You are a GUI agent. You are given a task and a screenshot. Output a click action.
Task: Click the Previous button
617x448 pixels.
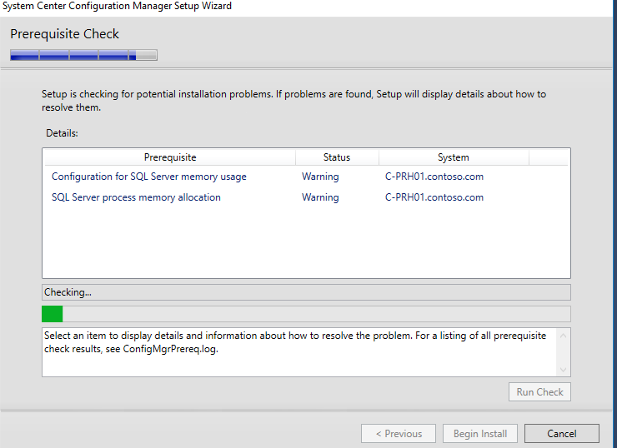[399, 434]
